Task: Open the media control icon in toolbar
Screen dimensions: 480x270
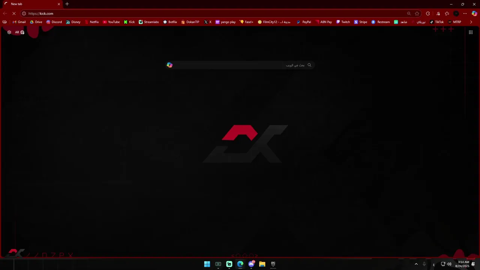Action: 438,13
